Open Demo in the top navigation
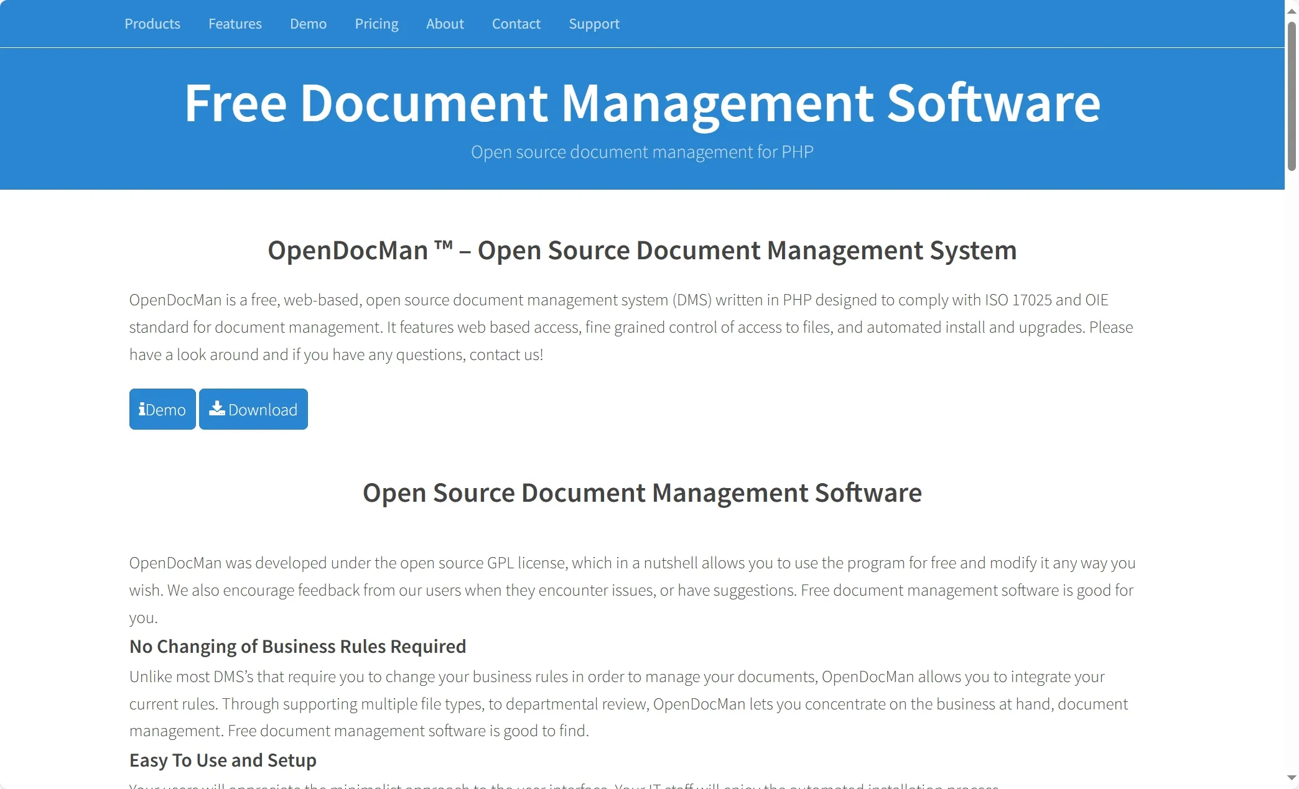Viewport: 1299px width, 789px height. coord(308,24)
